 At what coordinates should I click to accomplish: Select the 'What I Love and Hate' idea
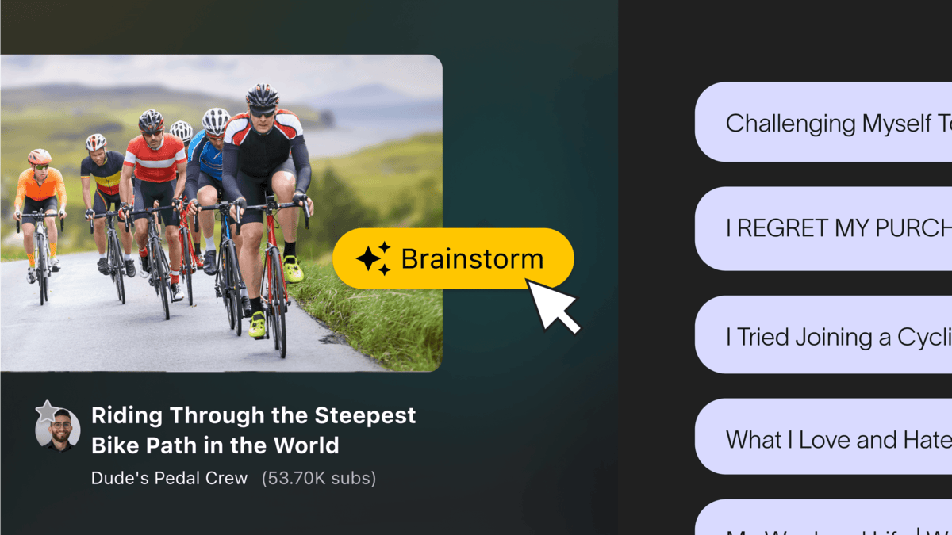pos(823,438)
